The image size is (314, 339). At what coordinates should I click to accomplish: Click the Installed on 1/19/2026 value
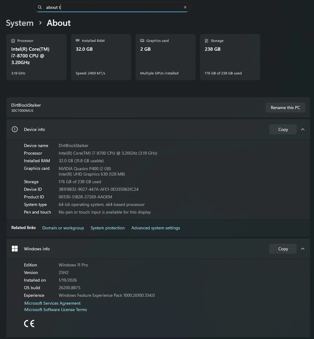pos(68,280)
